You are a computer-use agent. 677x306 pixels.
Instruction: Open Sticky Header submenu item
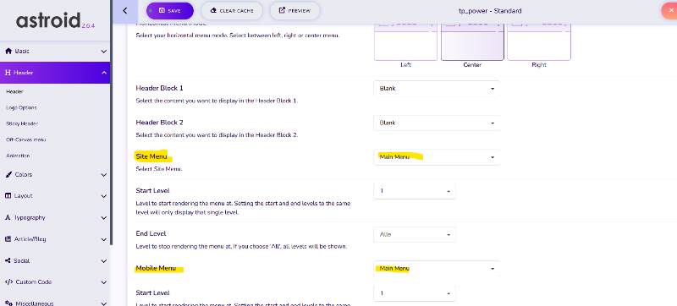coord(22,123)
